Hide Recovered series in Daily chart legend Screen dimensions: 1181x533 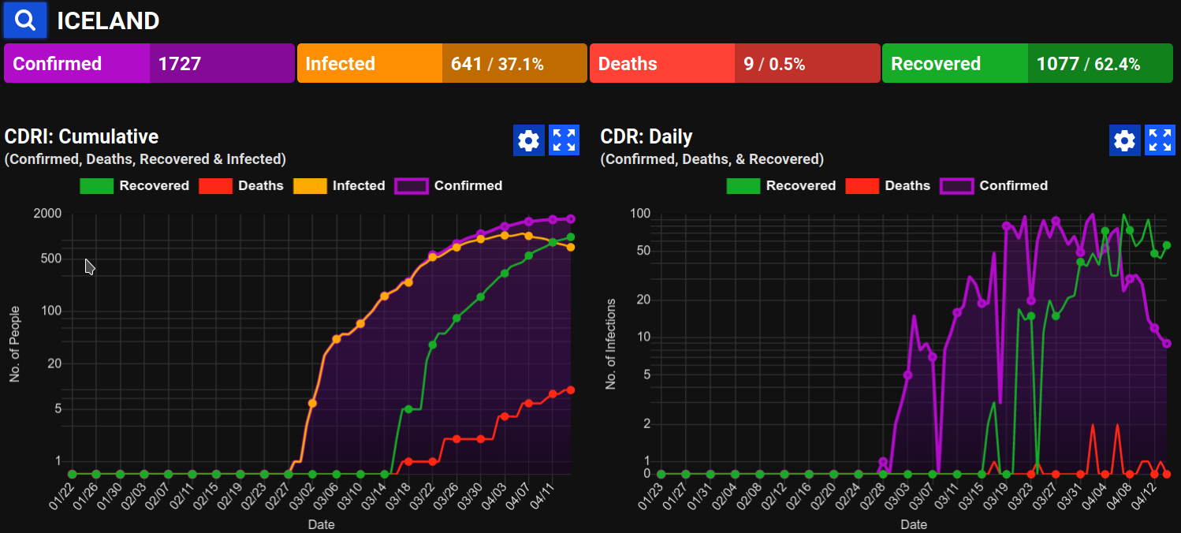click(781, 186)
